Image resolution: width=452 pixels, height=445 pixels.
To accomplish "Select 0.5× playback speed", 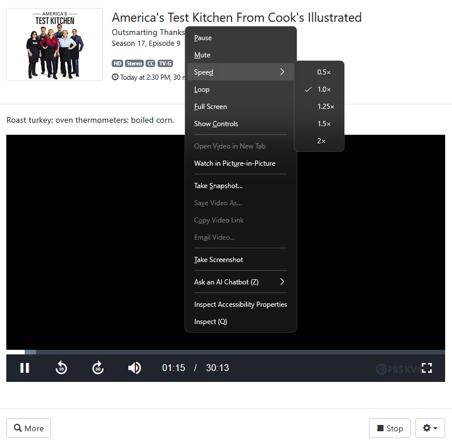I will tap(324, 72).
